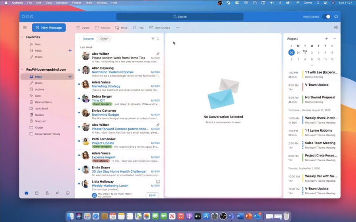356x222 pixels.
Task: Select August 30 in mini calendar
Action: pos(291,53)
